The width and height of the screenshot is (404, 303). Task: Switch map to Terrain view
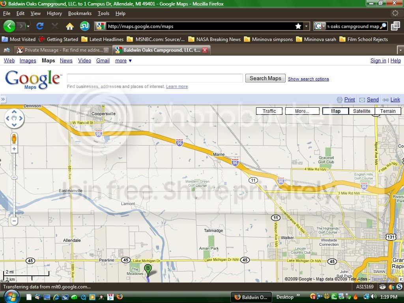click(x=388, y=111)
